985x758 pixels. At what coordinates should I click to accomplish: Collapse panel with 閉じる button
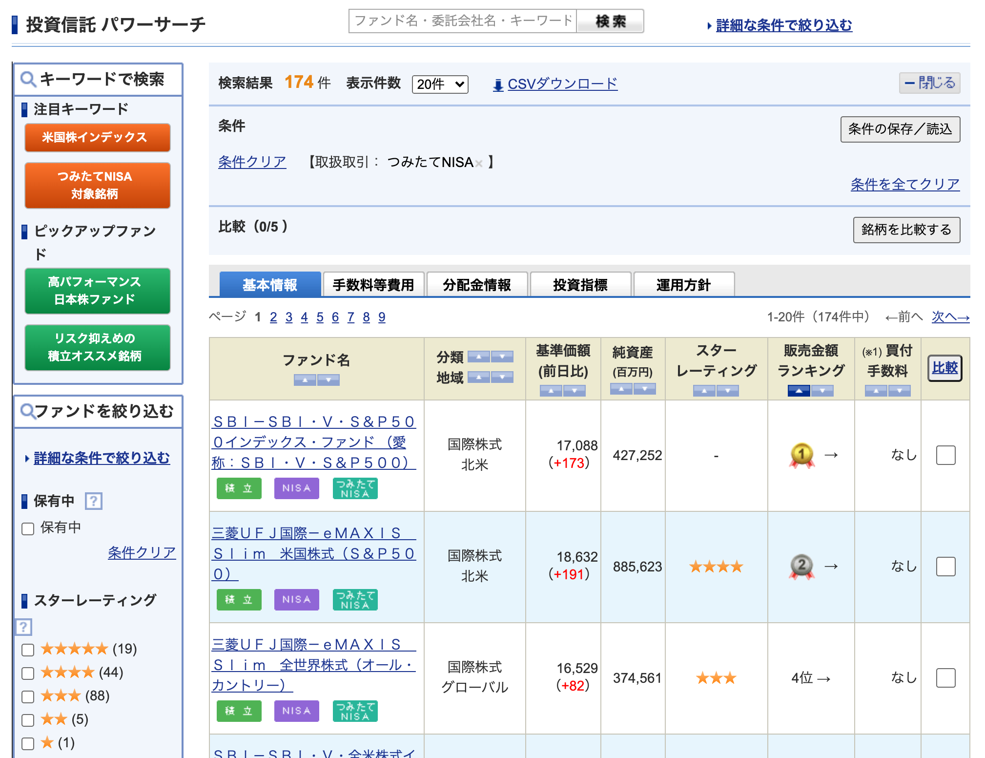(x=930, y=83)
